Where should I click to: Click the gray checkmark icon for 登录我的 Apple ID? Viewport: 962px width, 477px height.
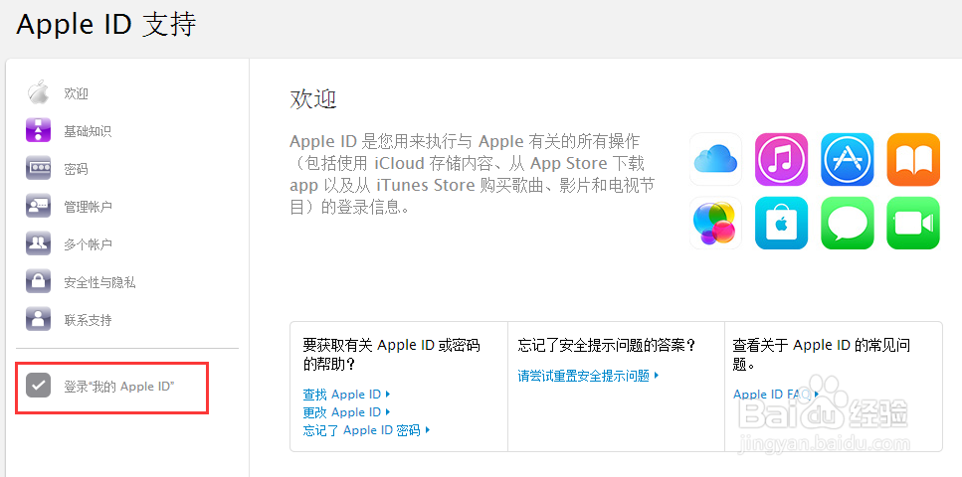coord(38,386)
